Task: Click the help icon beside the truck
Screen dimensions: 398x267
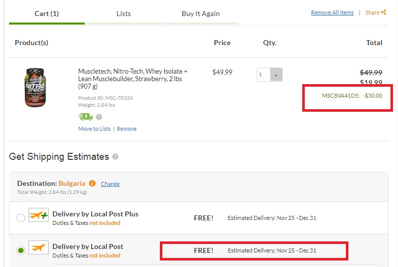Action: (99, 117)
